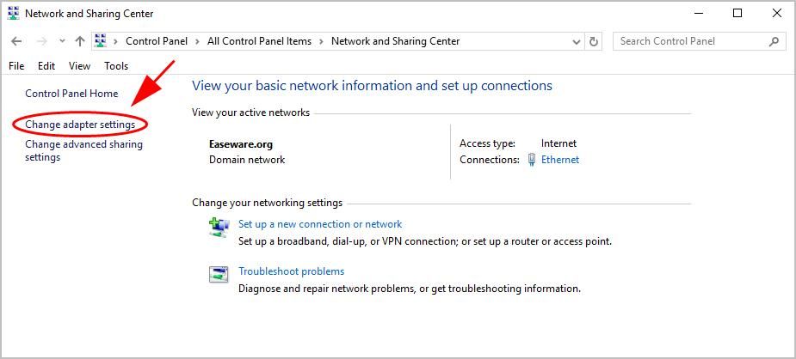The image size is (796, 359).
Task: Open the View menu
Action: coord(79,66)
